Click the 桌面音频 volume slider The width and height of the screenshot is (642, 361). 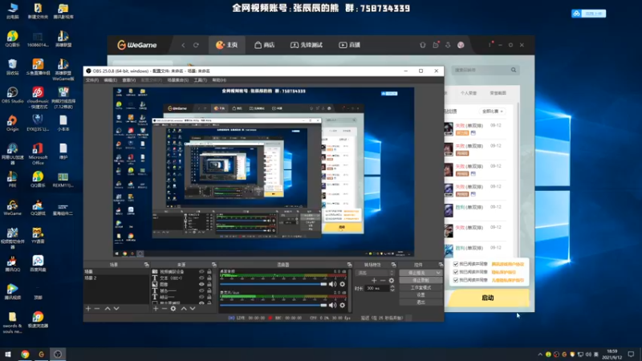(x=273, y=284)
